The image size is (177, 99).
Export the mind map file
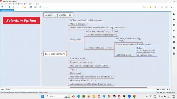(x=171, y=7)
